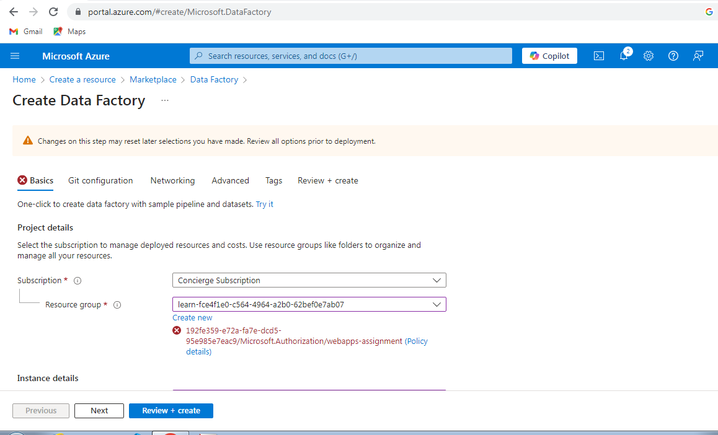Expand the ellipsis next to Create Data Factory
Image resolution: width=718 pixels, height=435 pixels.
pos(164,100)
